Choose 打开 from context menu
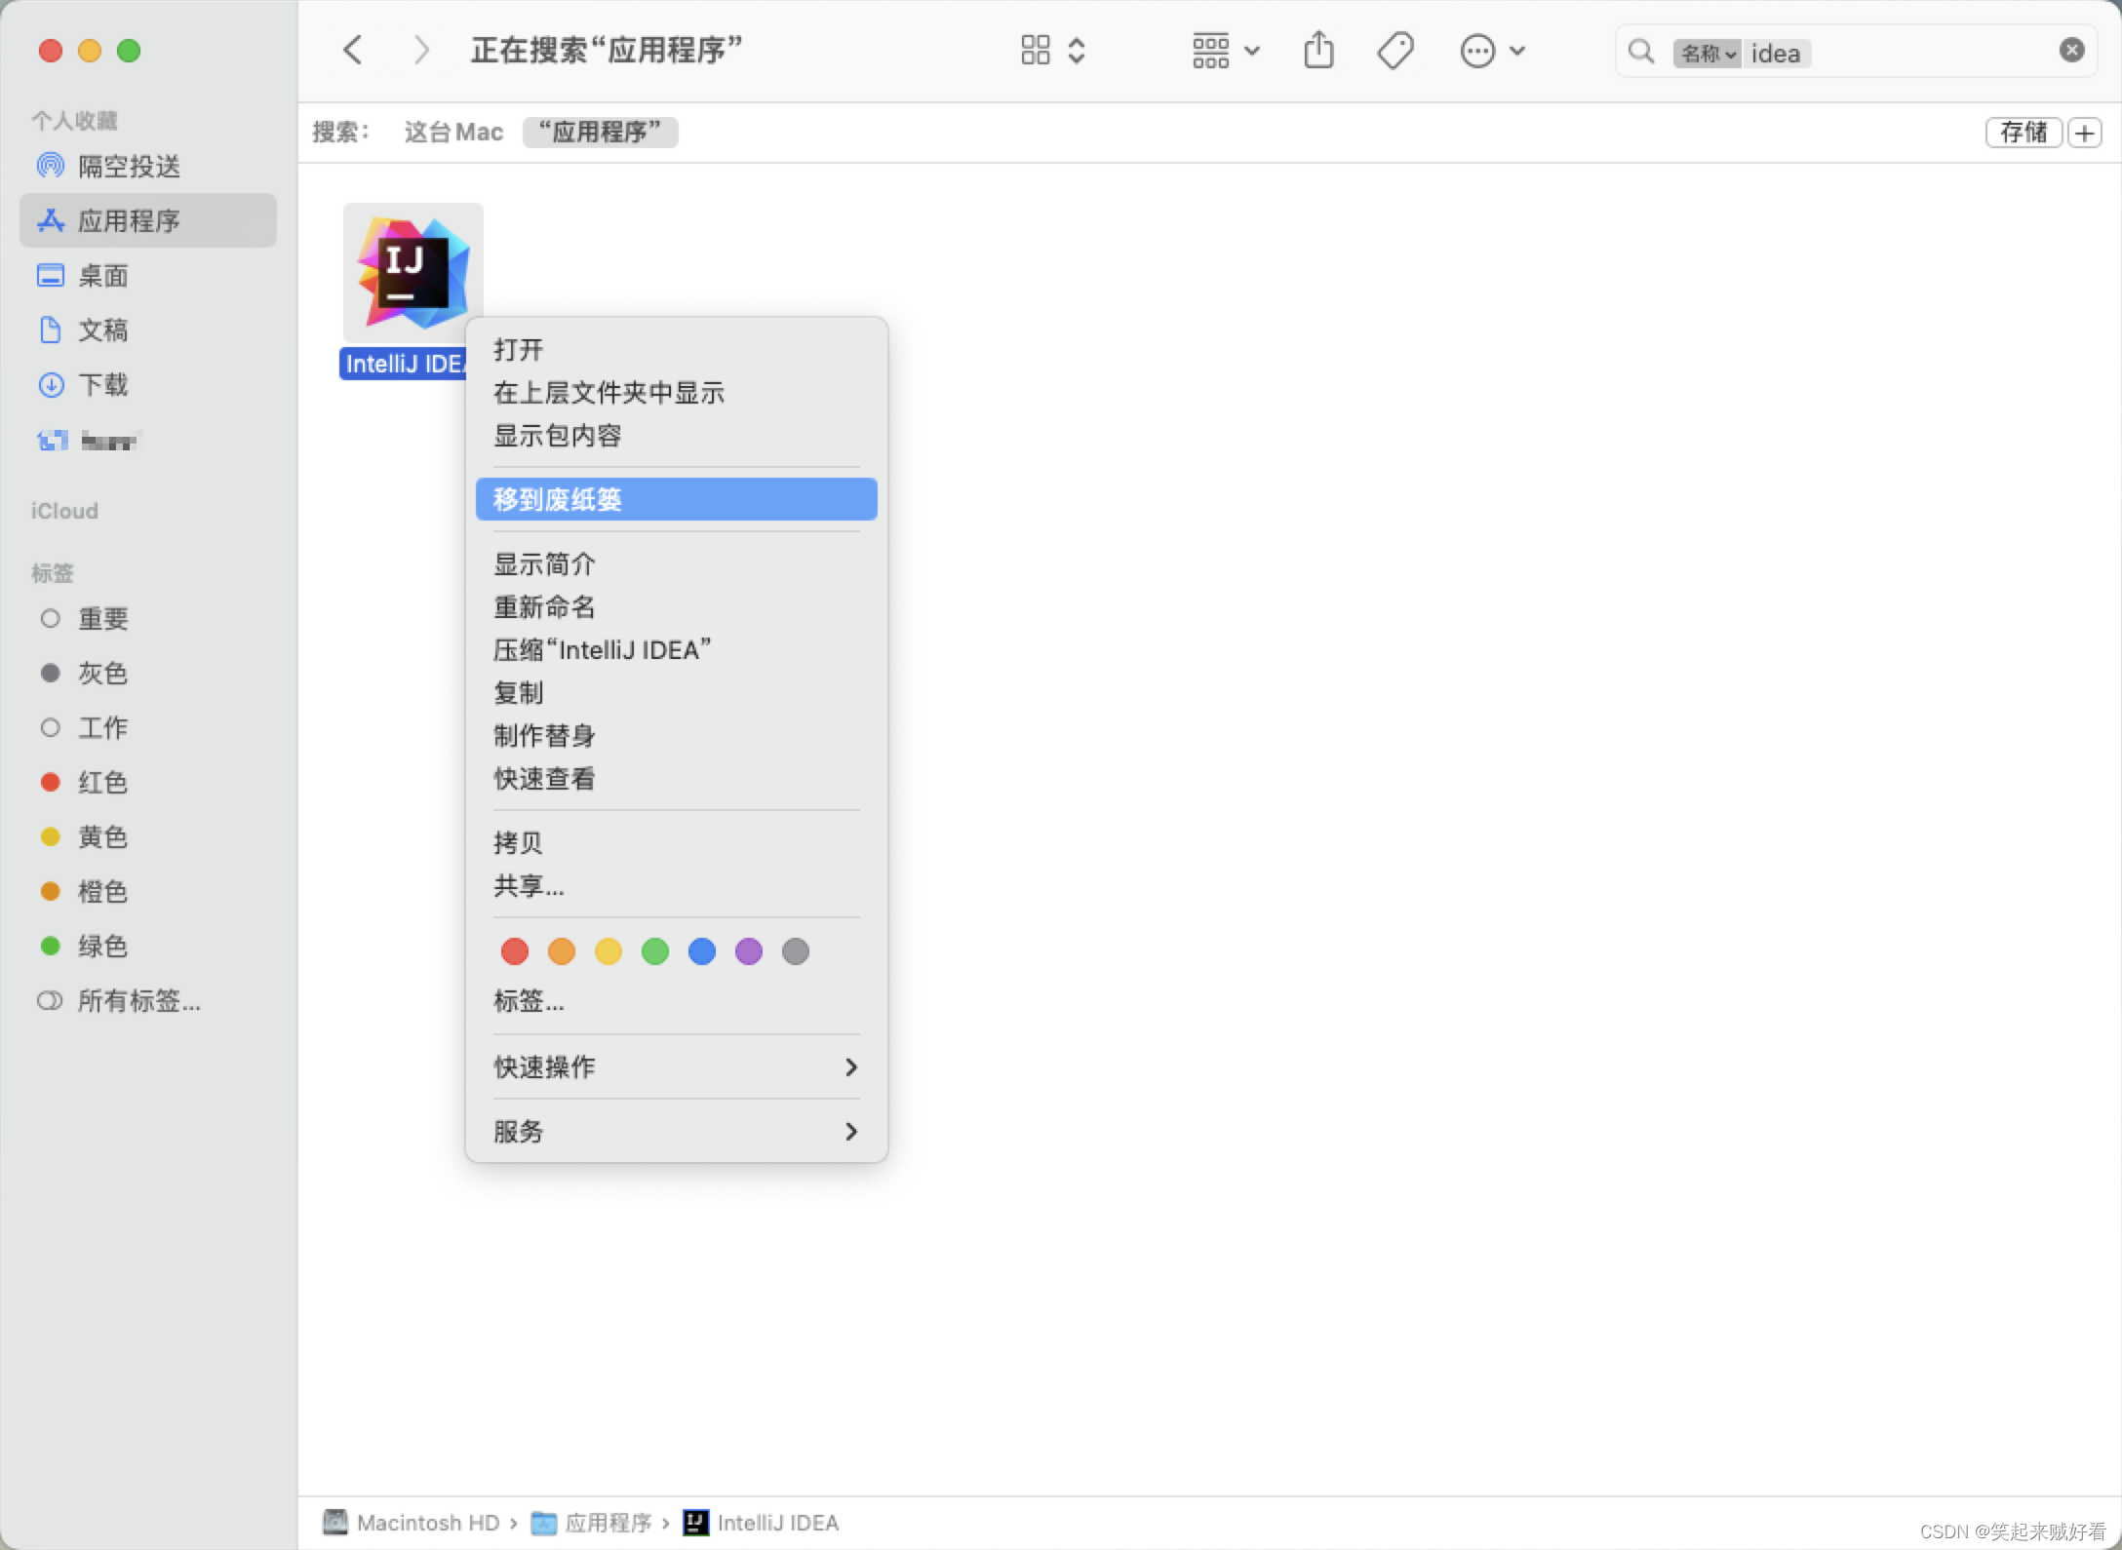 (x=677, y=350)
